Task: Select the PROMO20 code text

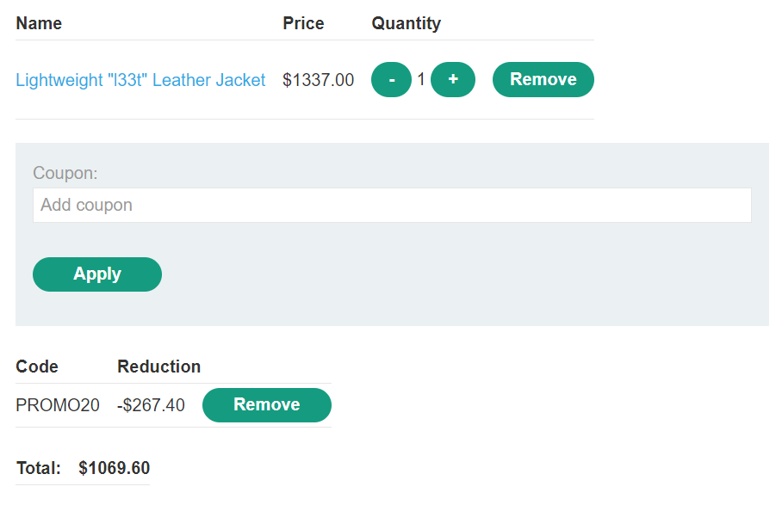Action: 58,405
